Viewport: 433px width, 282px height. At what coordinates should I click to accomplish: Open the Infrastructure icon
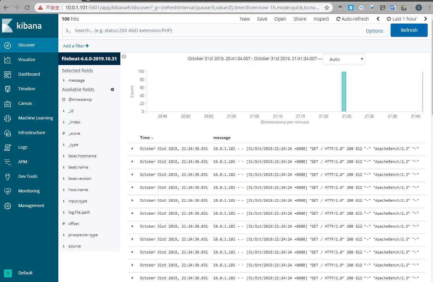coord(8,133)
